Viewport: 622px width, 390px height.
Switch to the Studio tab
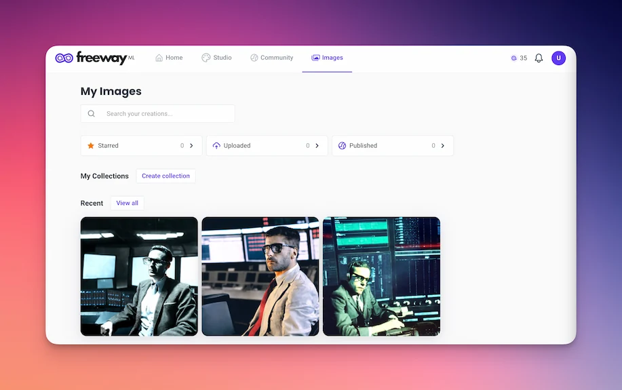(216, 58)
